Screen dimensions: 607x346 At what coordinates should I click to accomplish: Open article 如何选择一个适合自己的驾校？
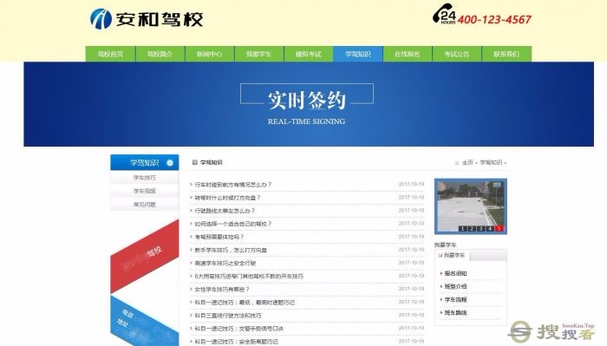point(233,224)
